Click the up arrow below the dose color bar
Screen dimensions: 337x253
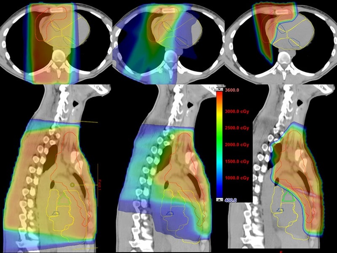[x=219, y=199]
